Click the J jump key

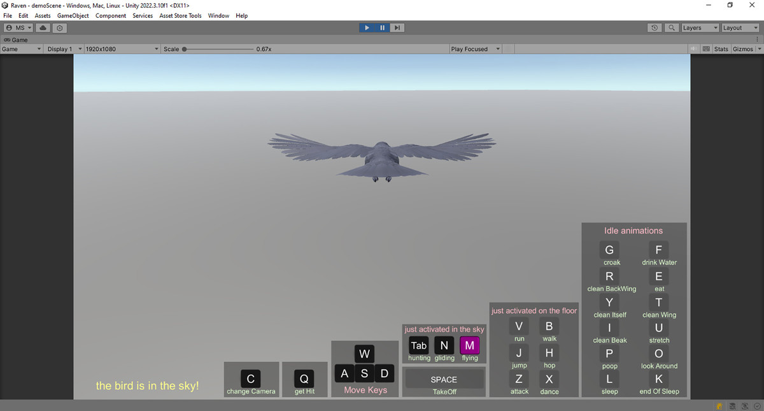519,353
